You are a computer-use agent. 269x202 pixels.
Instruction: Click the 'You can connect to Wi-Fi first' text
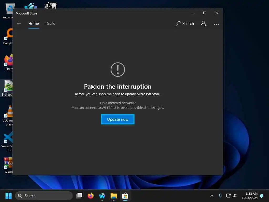[x=118, y=108]
